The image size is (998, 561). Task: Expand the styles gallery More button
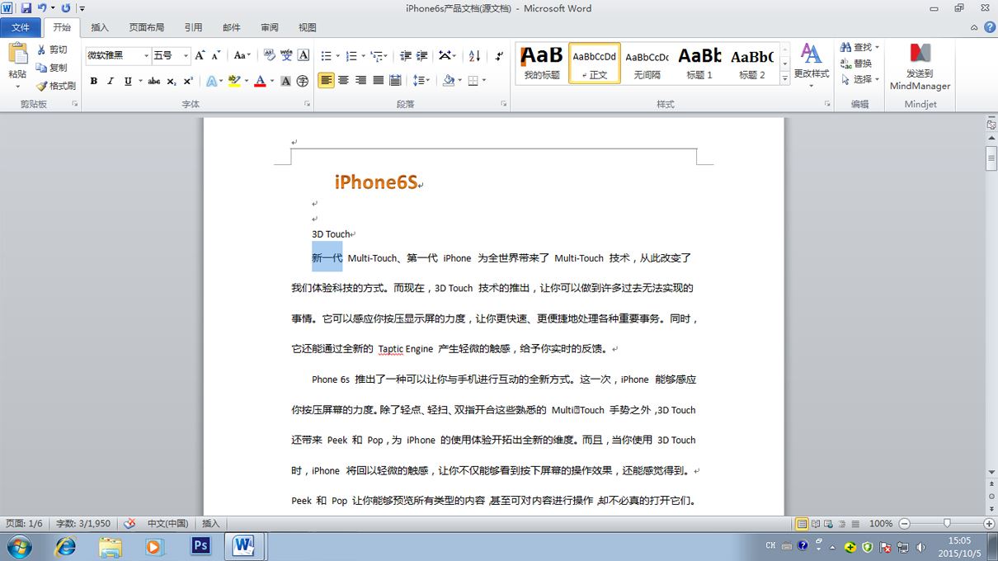pyautogui.click(x=784, y=80)
